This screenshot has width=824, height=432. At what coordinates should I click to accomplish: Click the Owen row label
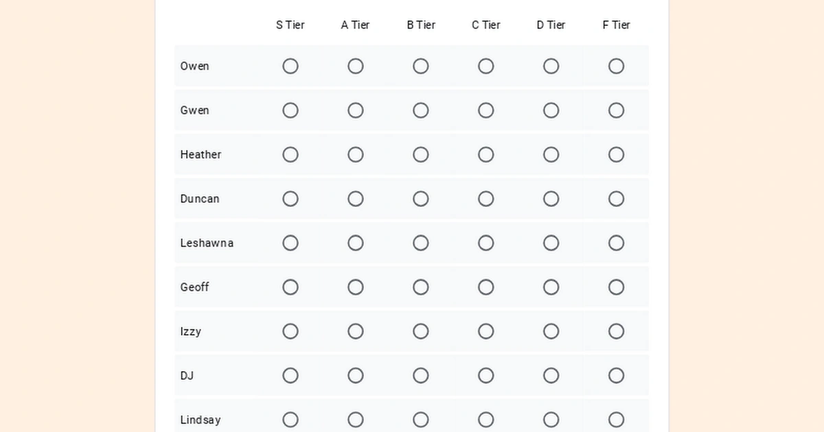click(x=194, y=66)
